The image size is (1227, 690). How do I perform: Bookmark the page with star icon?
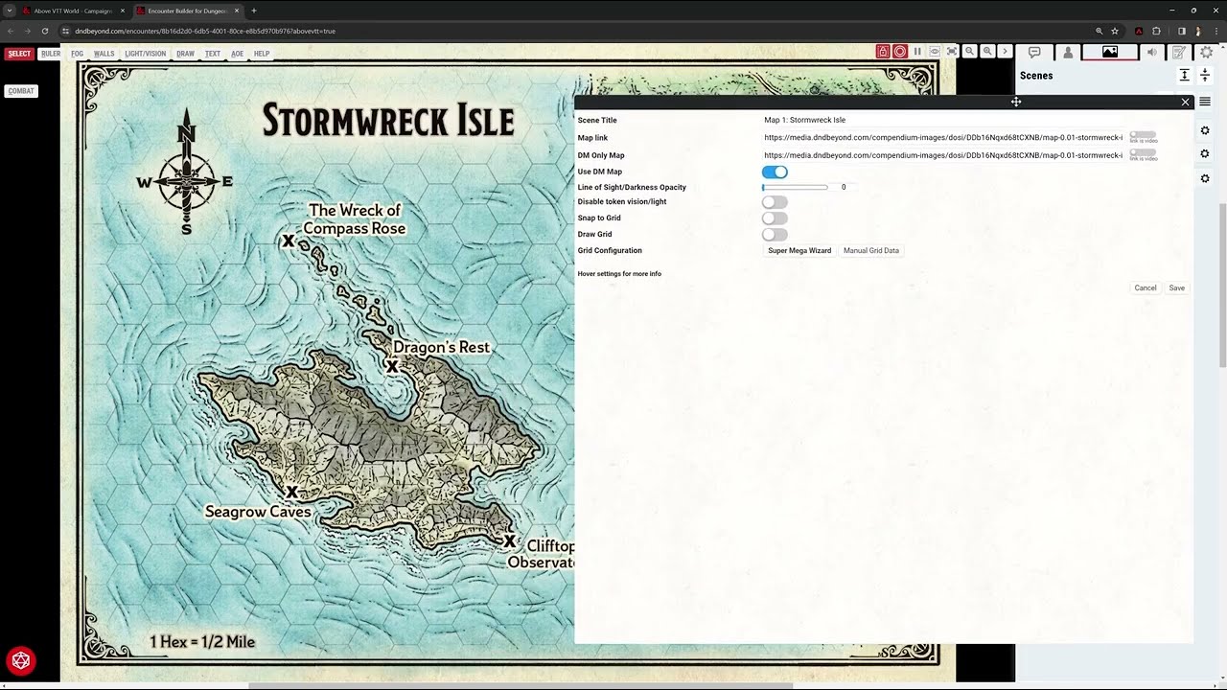pos(1115,31)
